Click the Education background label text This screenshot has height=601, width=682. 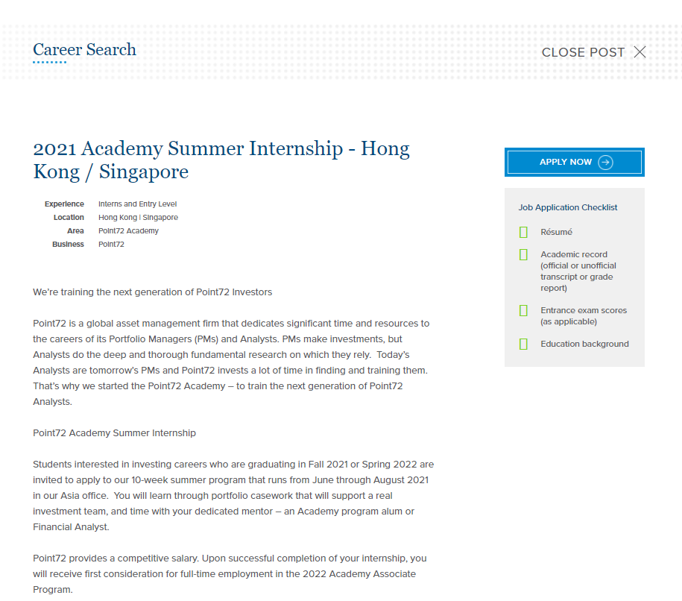pos(584,344)
